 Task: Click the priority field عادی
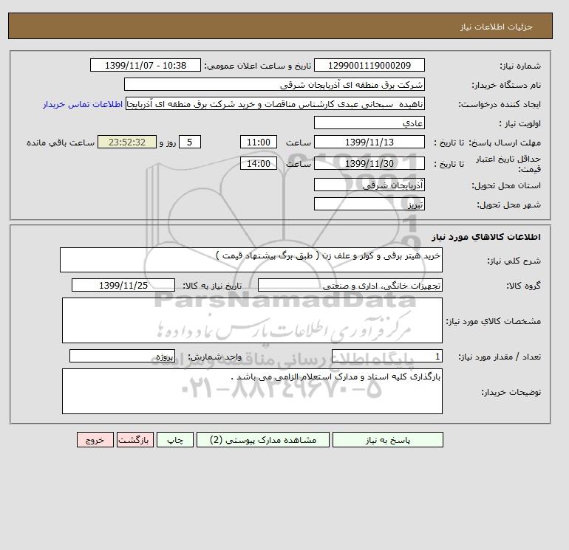pos(369,123)
